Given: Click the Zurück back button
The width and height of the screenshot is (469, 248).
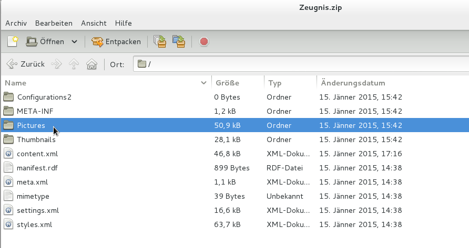Looking at the screenshot, I should (x=26, y=64).
